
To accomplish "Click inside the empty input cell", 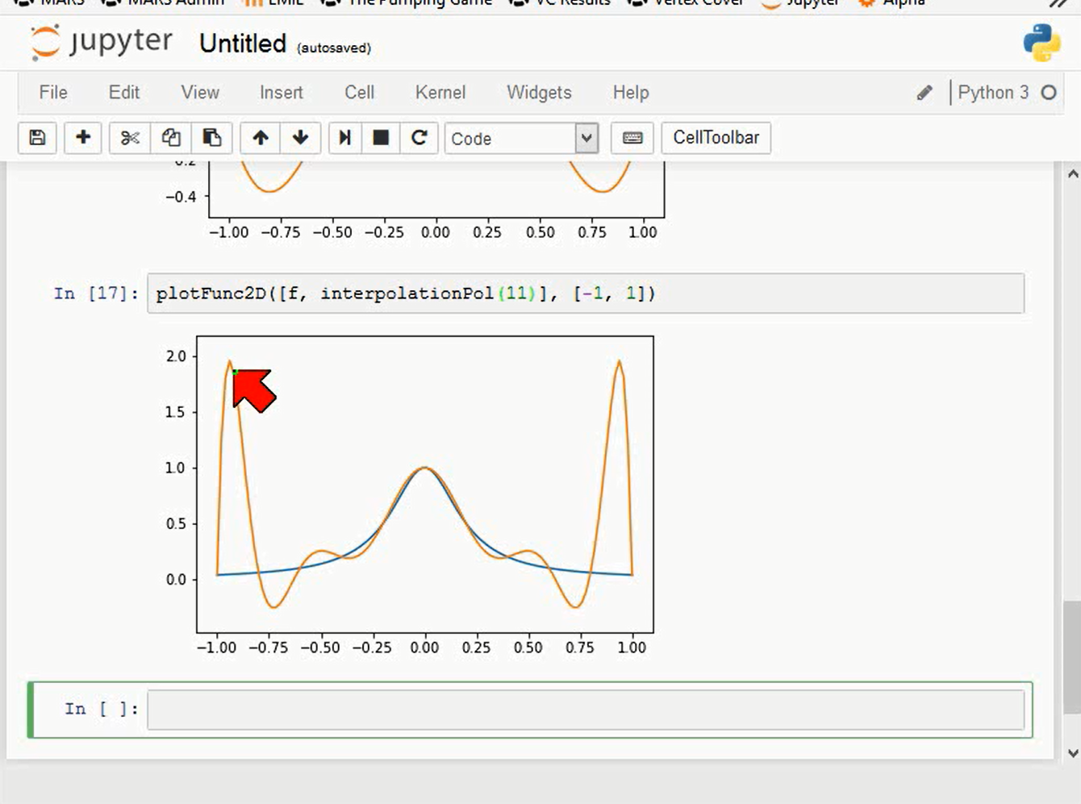I will coord(586,710).
